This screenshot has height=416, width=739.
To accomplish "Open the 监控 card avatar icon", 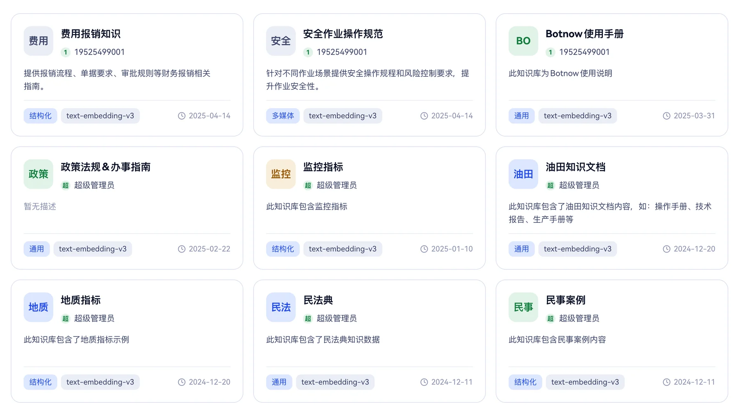I will tap(281, 174).
